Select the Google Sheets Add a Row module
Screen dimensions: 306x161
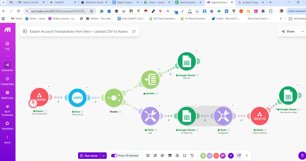tap(187, 61)
